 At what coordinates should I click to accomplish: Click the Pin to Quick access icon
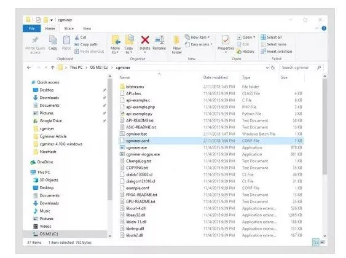(35, 40)
